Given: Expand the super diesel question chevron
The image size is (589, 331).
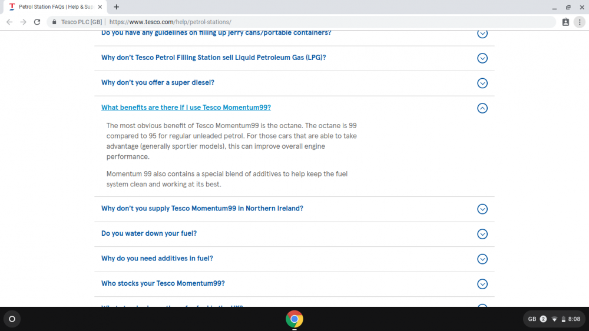Looking at the screenshot, I should coord(482,83).
